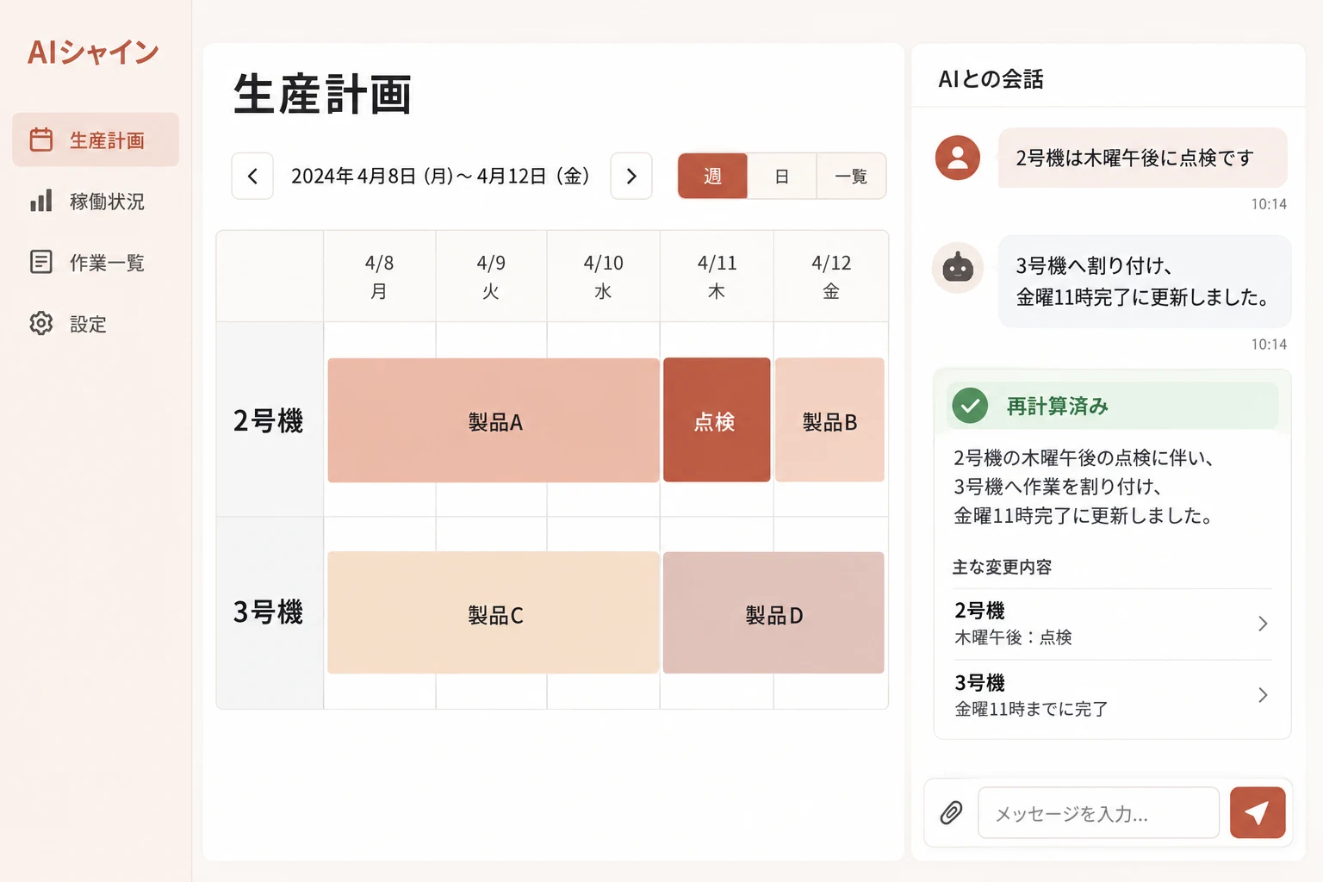The width and height of the screenshot is (1323, 882).
Task: Click the AIシャイン logo
Action: pos(93,53)
